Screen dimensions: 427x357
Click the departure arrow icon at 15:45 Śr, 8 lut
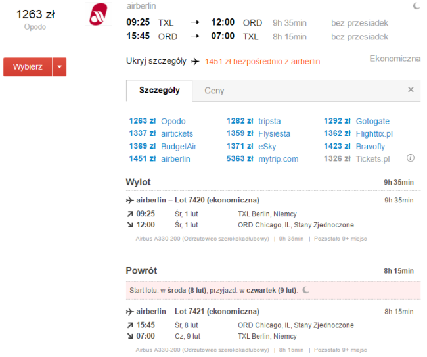pyautogui.click(x=130, y=325)
